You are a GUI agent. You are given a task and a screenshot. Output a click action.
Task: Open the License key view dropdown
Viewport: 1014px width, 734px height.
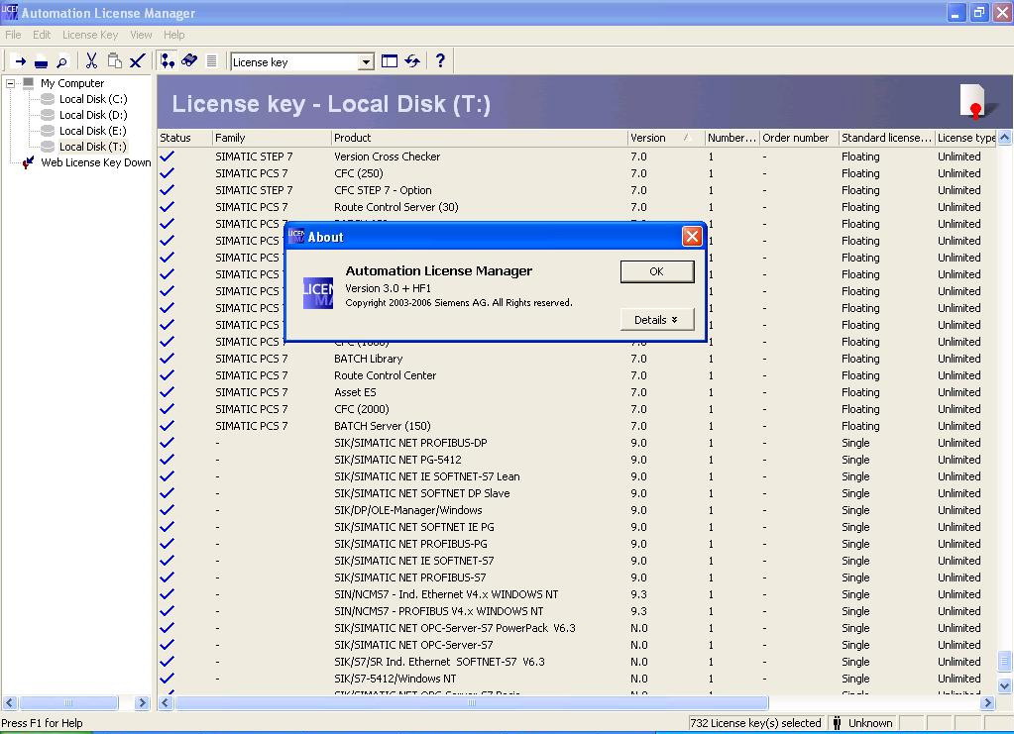[x=366, y=62]
